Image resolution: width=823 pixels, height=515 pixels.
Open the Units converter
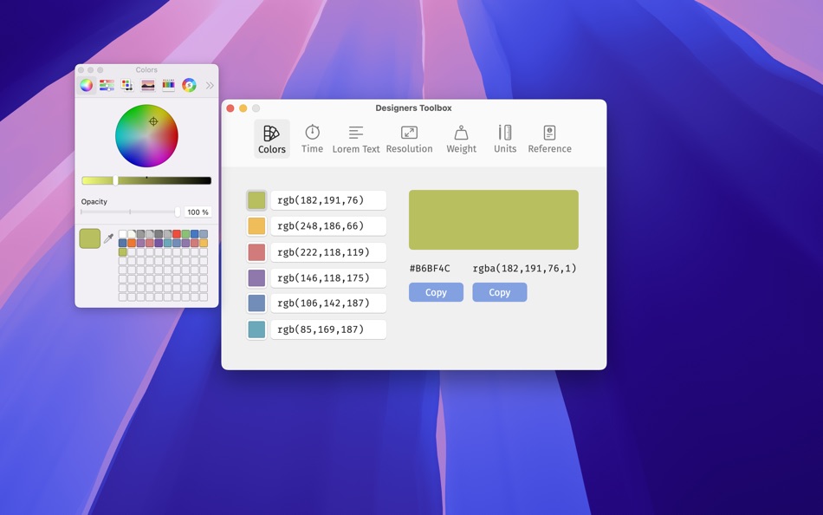(x=504, y=137)
